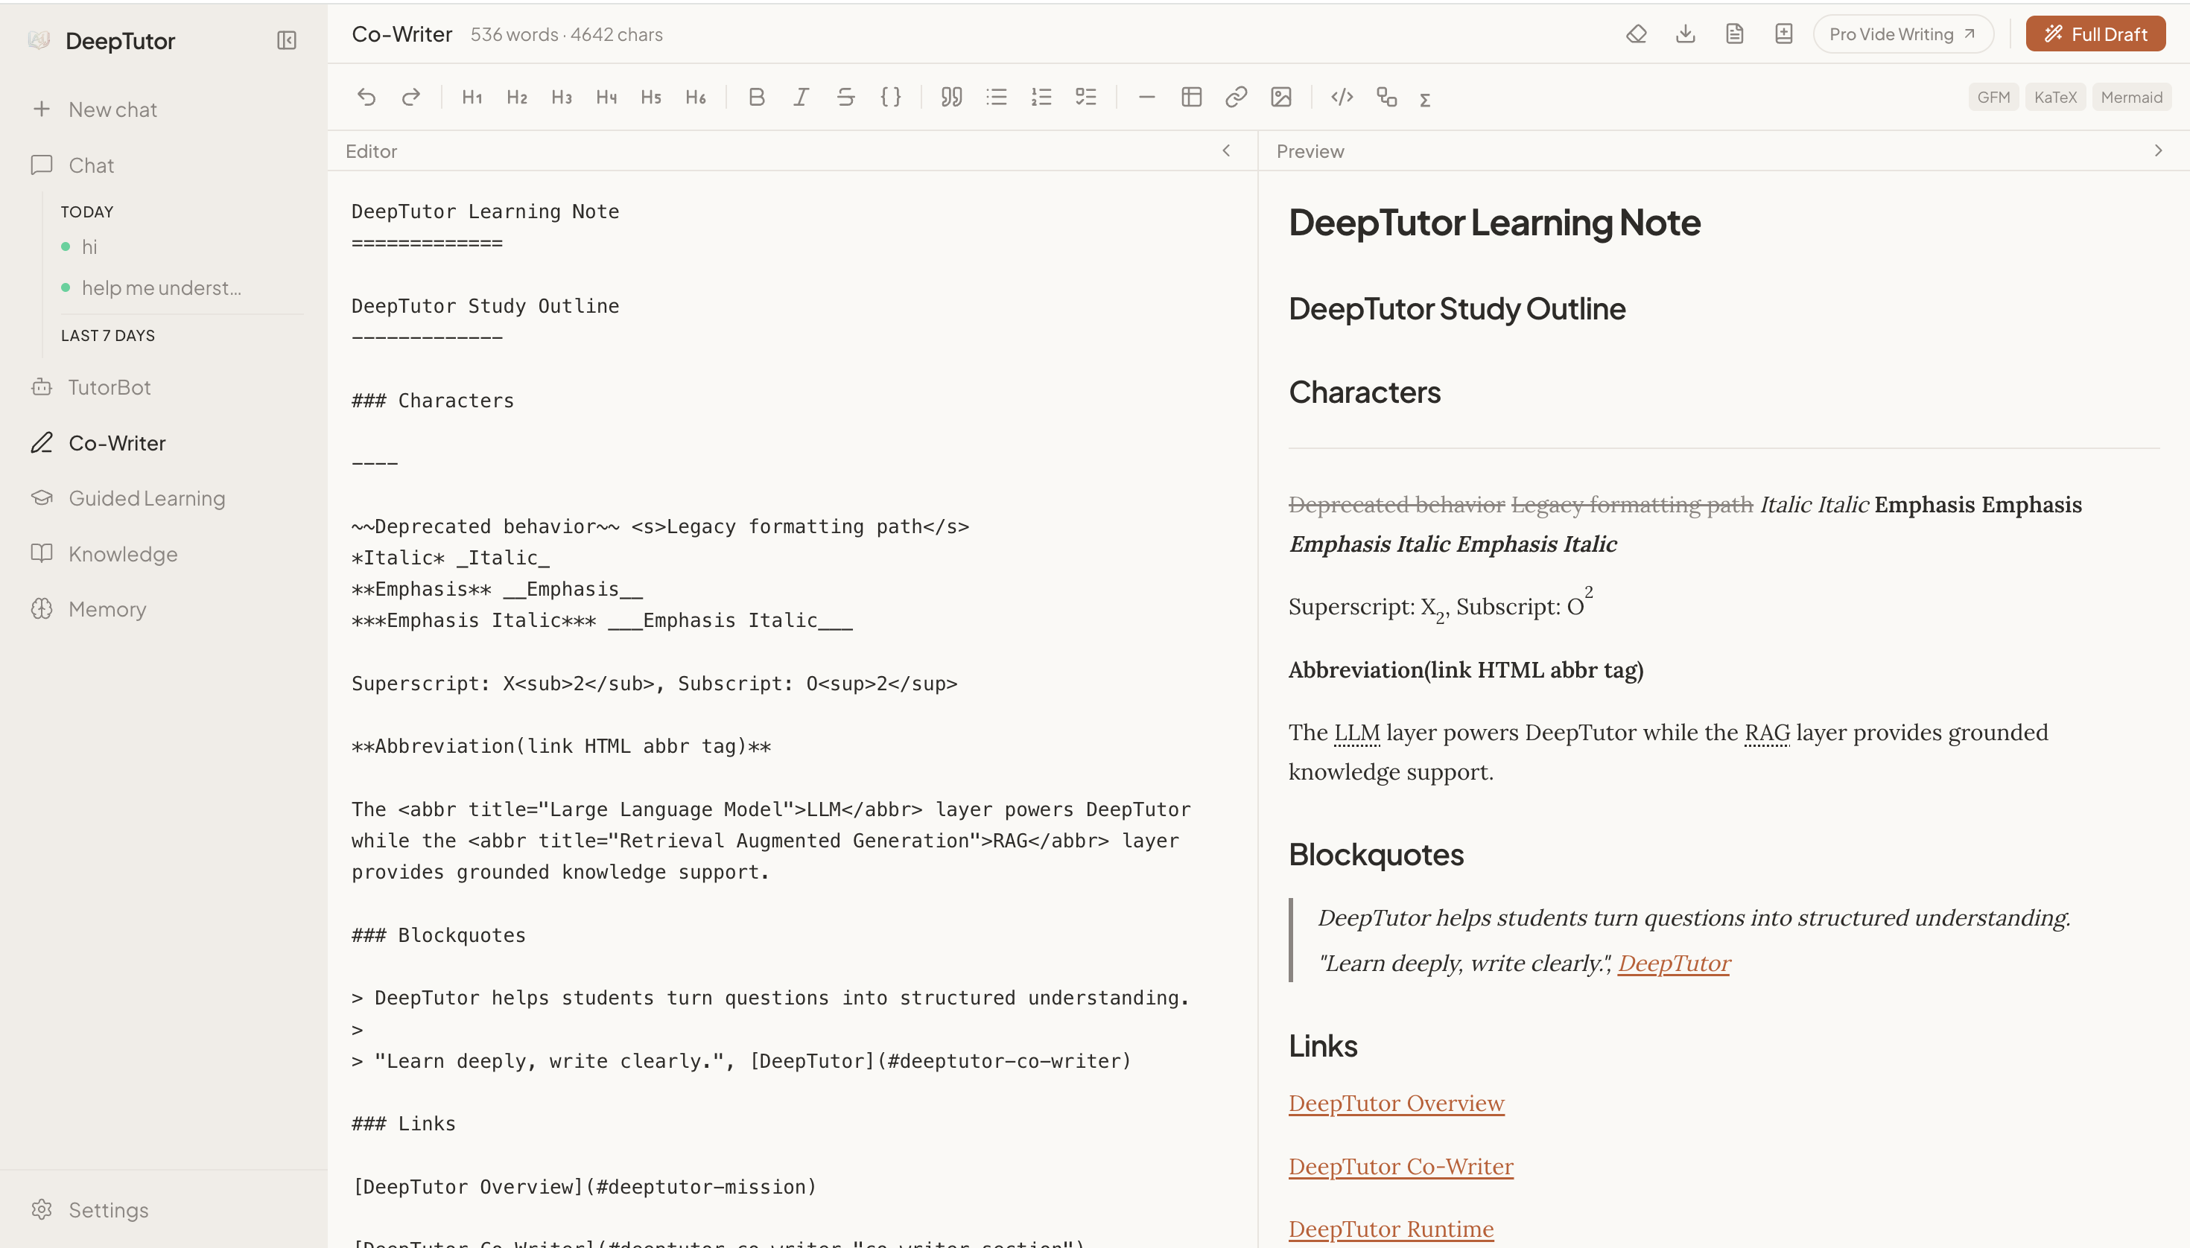Click the download document icon

click(1686, 34)
